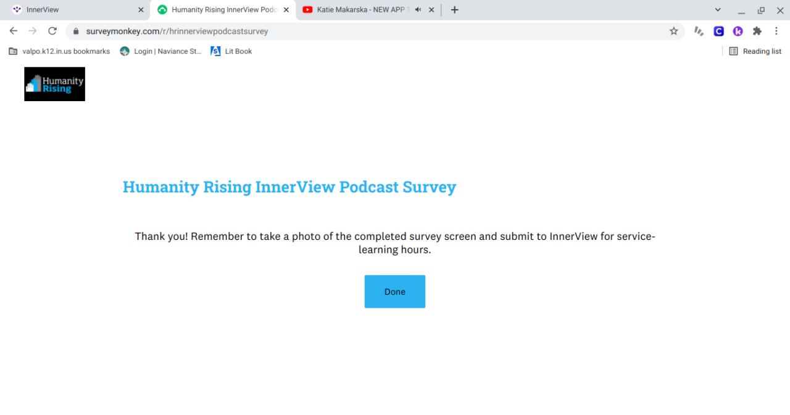This screenshot has width=790, height=415.
Task: Click the blue Done button
Action: pos(395,292)
